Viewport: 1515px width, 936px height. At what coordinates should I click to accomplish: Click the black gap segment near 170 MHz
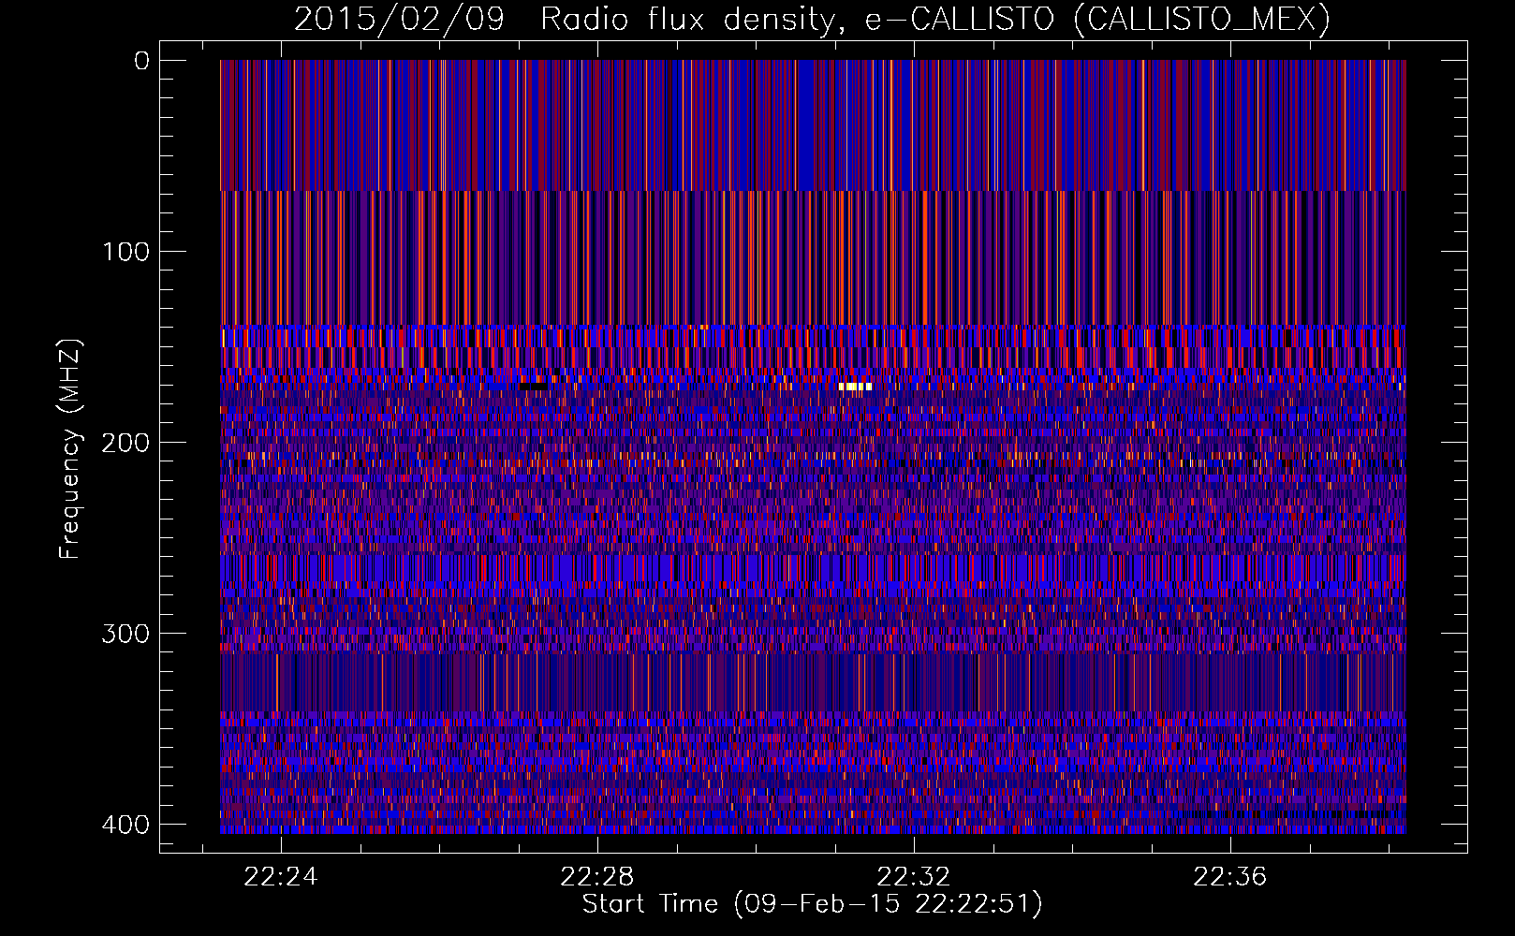click(535, 387)
